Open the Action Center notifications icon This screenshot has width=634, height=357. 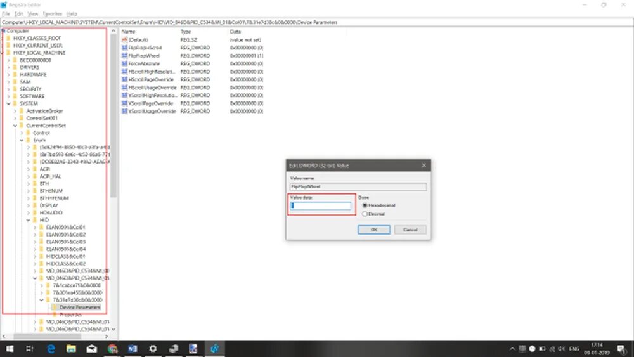[621, 349]
